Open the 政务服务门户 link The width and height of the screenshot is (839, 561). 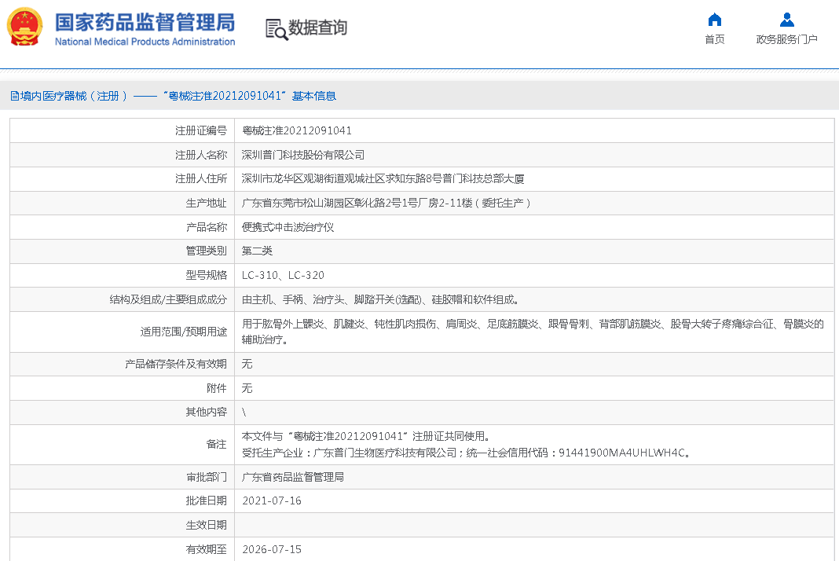pos(786,39)
